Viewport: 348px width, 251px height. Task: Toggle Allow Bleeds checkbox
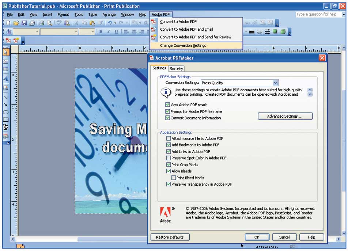point(169,171)
